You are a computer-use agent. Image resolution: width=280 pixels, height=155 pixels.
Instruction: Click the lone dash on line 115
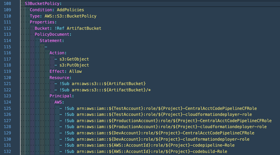46,47
